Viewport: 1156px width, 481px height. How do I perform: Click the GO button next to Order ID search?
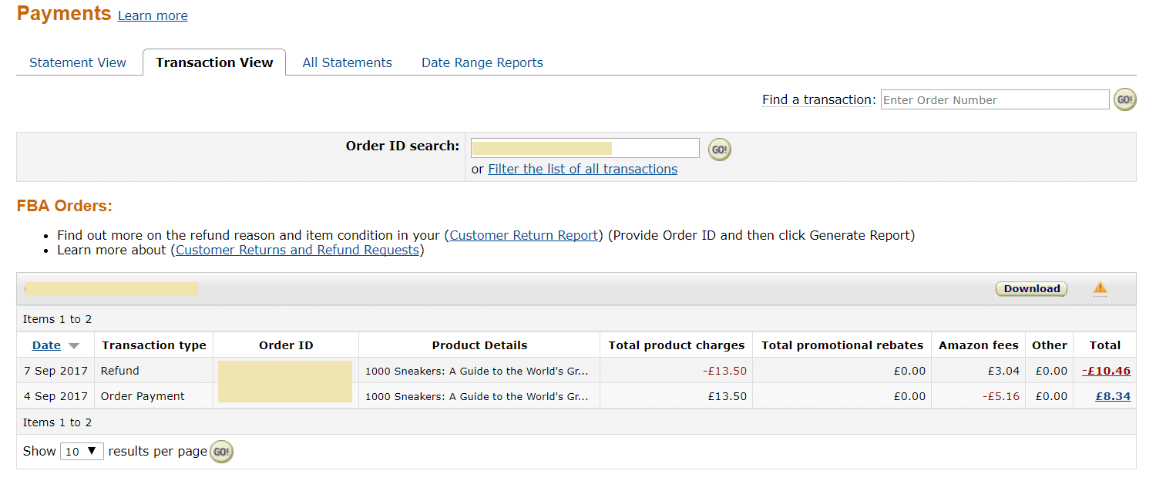pos(719,150)
